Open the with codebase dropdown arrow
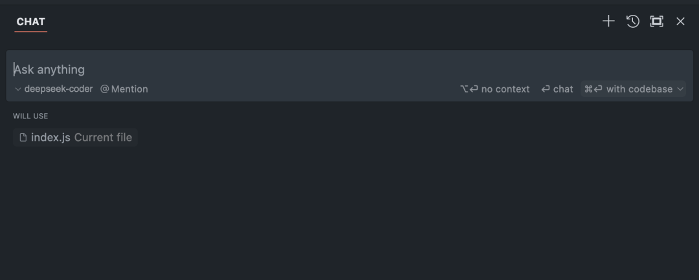 point(680,89)
